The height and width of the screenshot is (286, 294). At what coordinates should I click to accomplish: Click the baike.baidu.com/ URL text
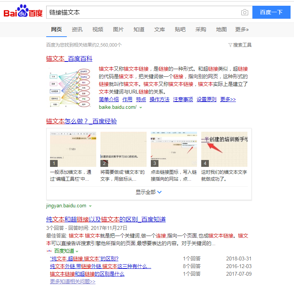[x=118, y=107]
